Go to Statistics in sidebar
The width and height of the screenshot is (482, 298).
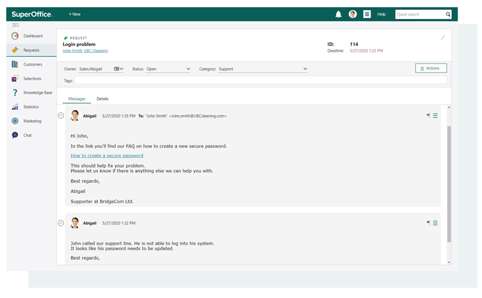tap(31, 107)
